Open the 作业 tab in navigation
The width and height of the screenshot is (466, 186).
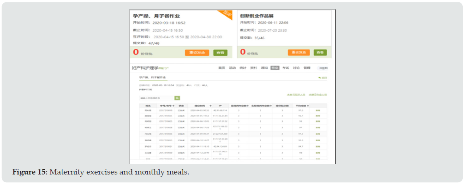pos(275,68)
